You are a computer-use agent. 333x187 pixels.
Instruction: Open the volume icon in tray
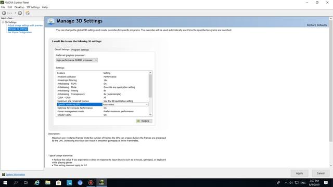291,182
